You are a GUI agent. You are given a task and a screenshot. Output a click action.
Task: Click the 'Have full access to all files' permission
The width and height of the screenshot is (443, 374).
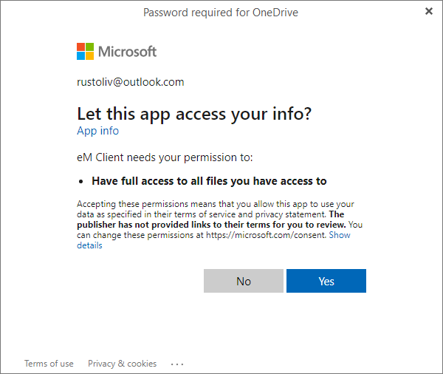(x=209, y=180)
